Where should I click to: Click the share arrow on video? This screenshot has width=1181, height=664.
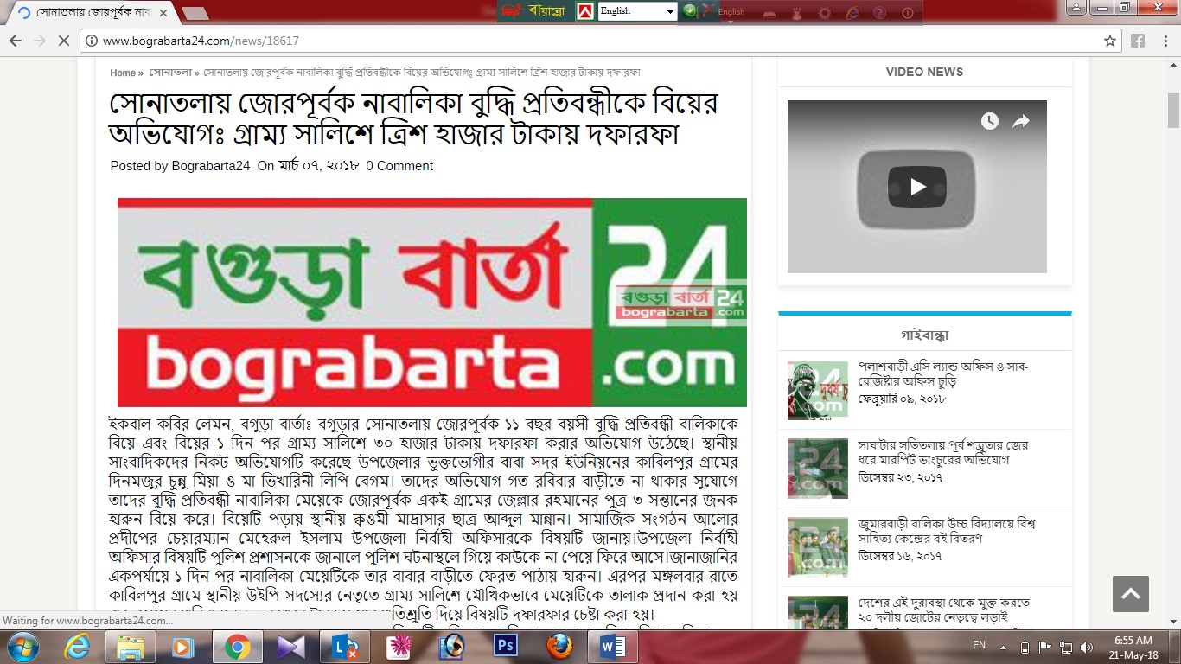tap(1021, 121)
